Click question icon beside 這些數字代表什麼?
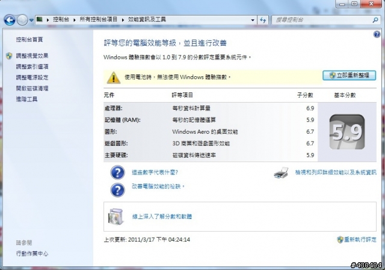 [x=118, y=172]
